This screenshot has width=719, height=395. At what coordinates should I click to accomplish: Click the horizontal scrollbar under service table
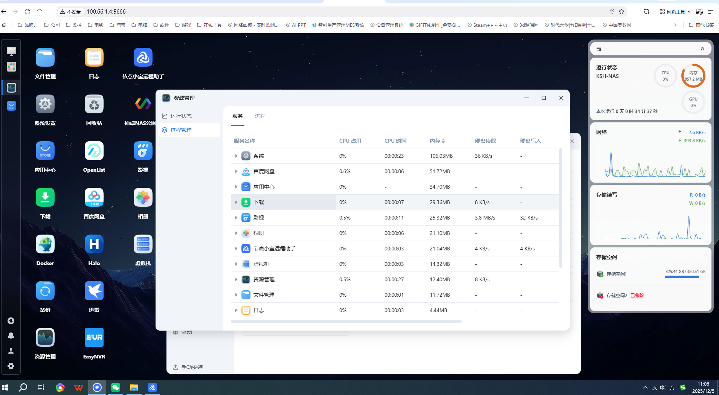coord(346,322)
